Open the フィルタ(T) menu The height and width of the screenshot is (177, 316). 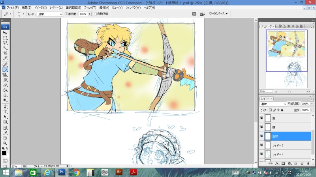(90, 7)
